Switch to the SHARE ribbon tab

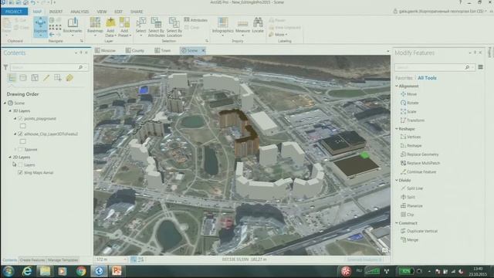(x=137, y=12)
